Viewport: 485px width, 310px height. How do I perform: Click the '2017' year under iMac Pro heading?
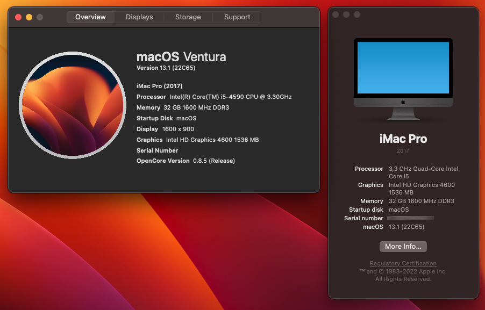(403, 151)
